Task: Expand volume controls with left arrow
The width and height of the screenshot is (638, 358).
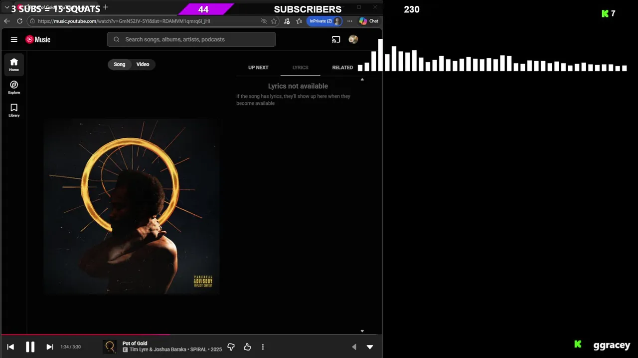Action: pos(354,347)
